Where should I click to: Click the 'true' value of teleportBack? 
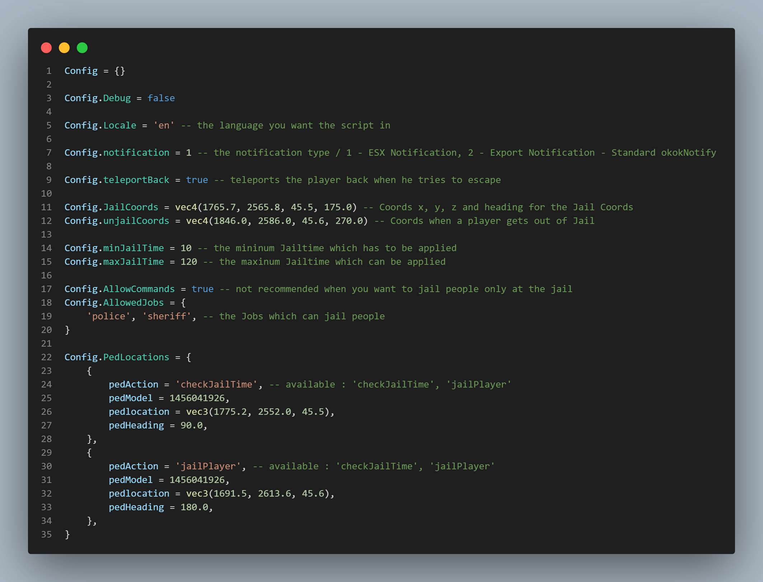197,180
